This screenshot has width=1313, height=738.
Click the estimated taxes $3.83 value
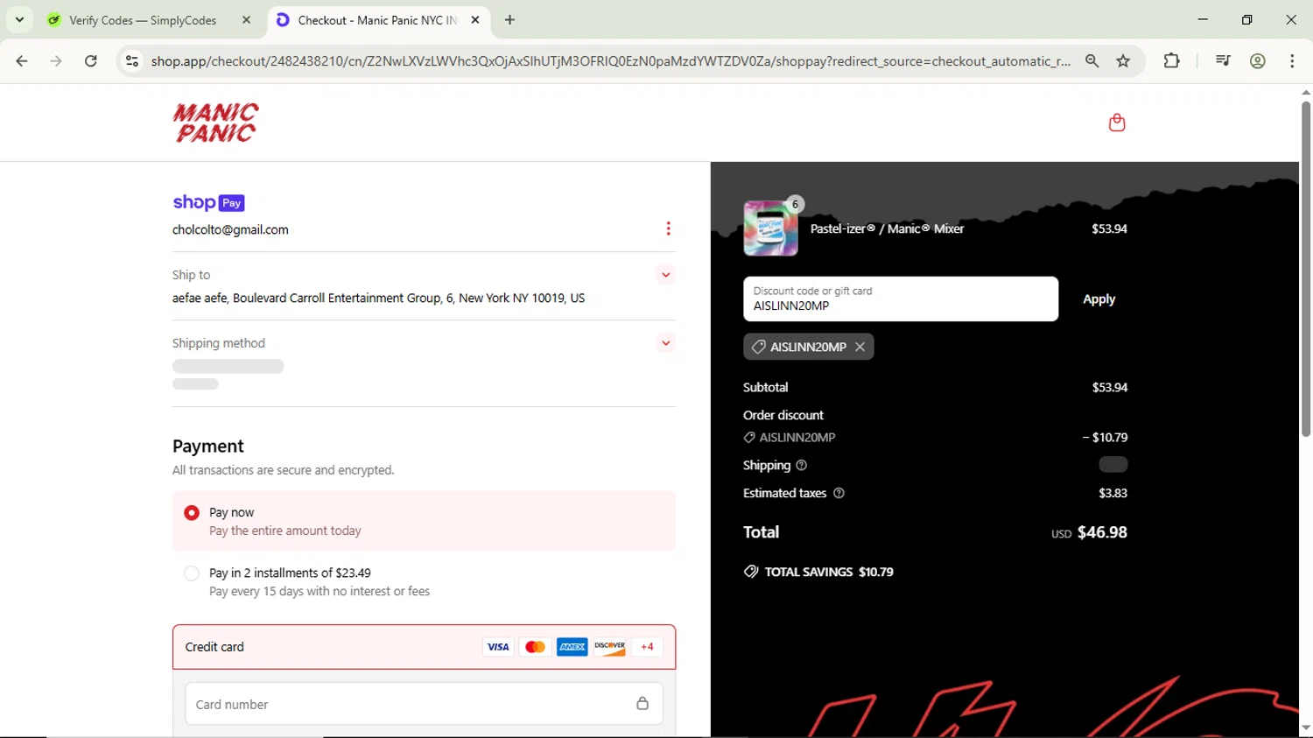[1113, 494]
